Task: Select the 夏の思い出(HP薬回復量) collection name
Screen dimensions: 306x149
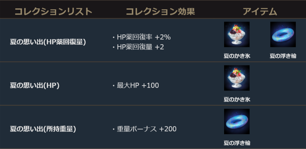Action: click(48, 42)
